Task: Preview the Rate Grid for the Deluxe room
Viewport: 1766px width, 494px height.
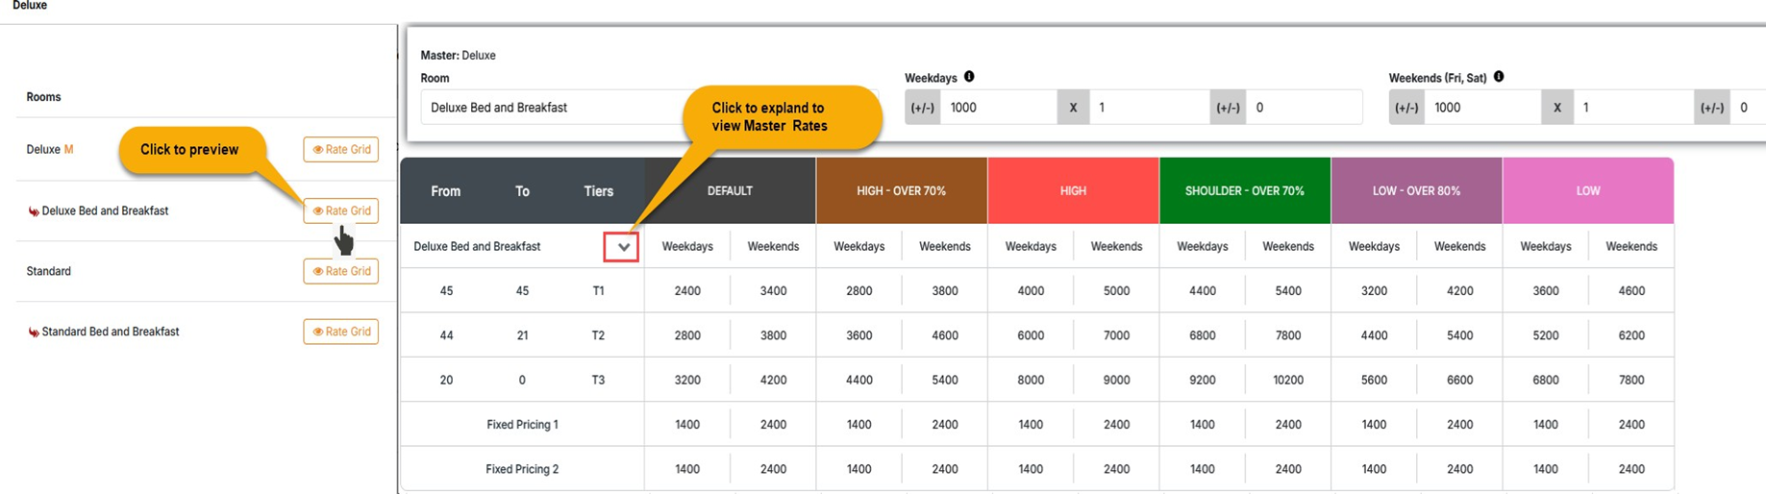Action: tap(341, 150)
